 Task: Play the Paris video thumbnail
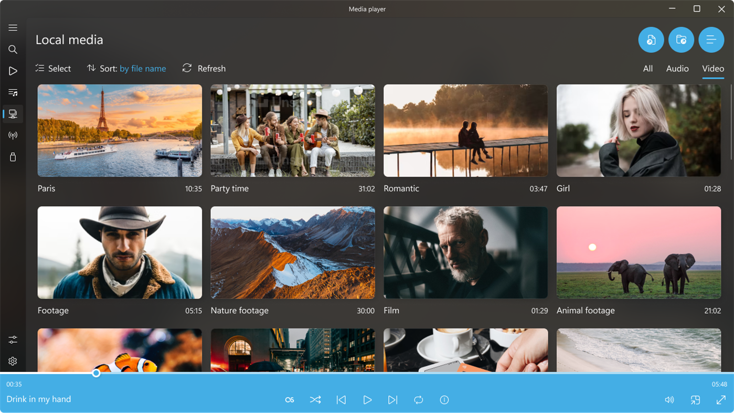pyautogui.click(x=119, y=130)
